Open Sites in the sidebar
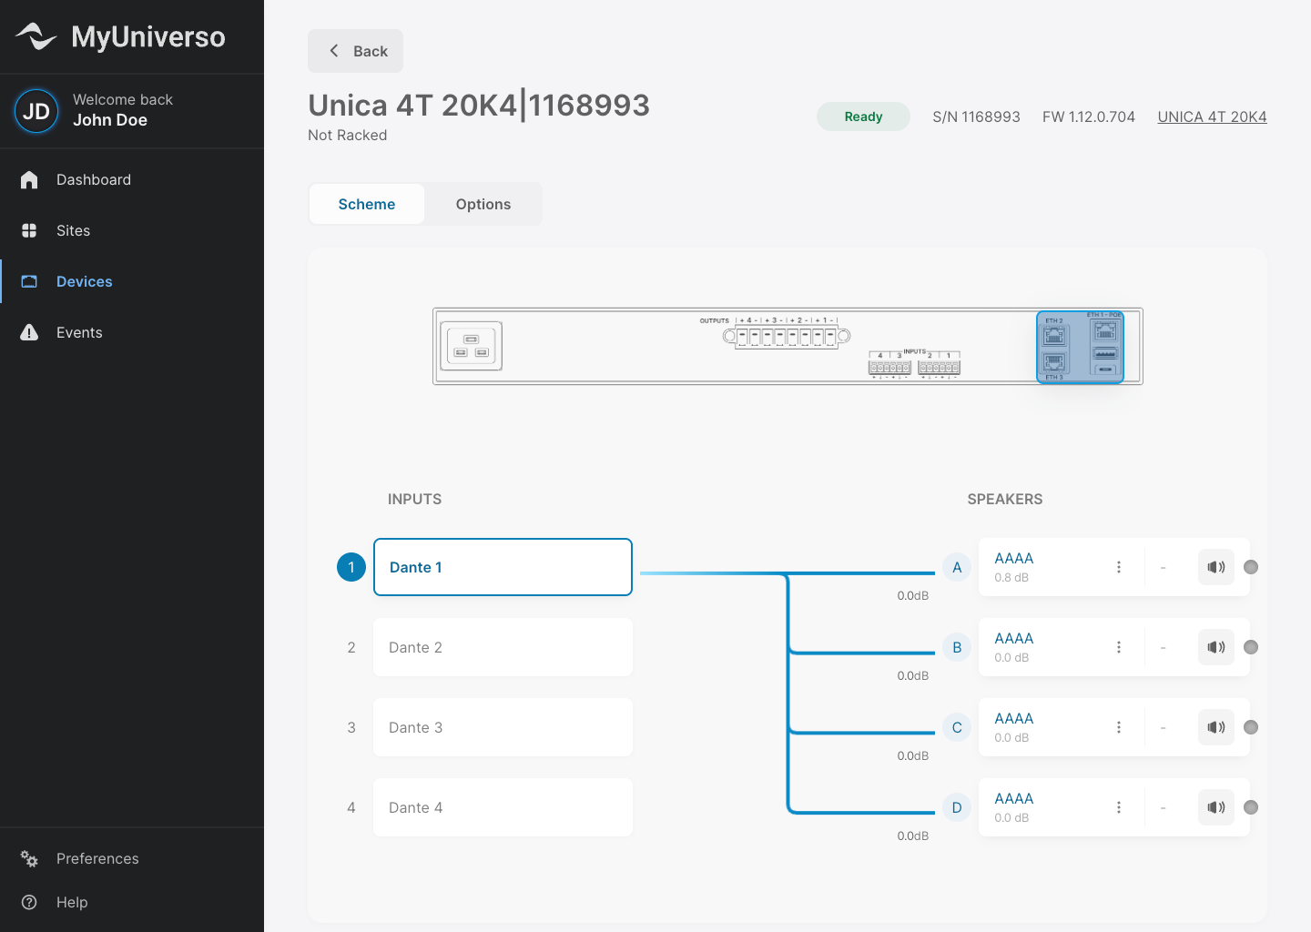The width and height of the screenshot is (1311, 932). [132, 230]
